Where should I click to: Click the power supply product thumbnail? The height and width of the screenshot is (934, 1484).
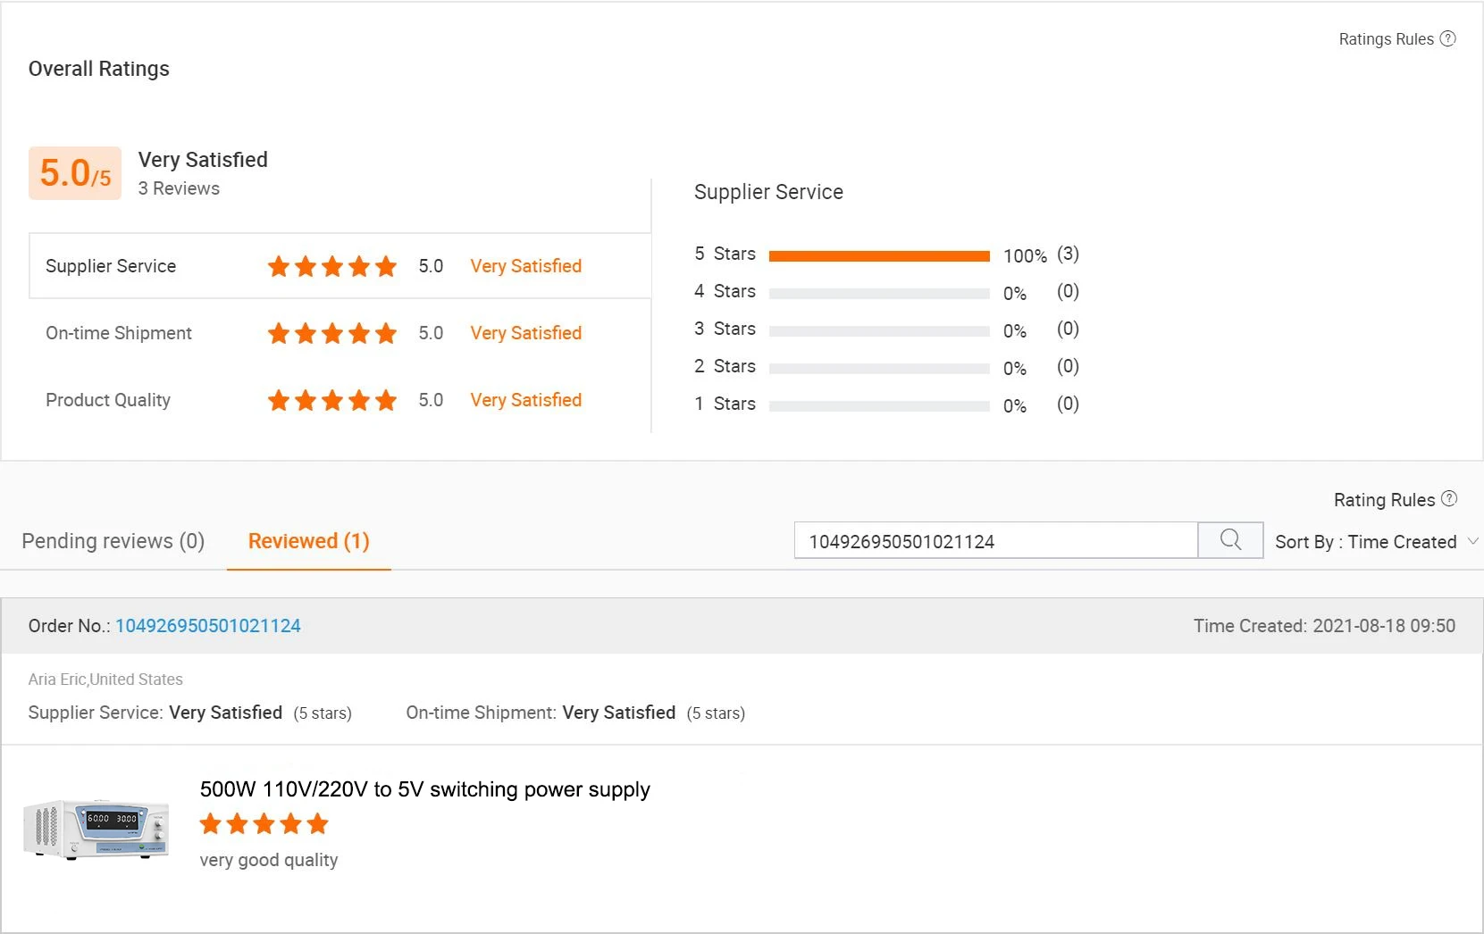[x=96, y=829]
